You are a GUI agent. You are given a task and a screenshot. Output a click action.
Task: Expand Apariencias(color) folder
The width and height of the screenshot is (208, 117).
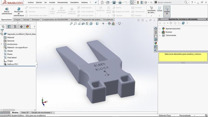pyautogui.click(x=160, y=29)
